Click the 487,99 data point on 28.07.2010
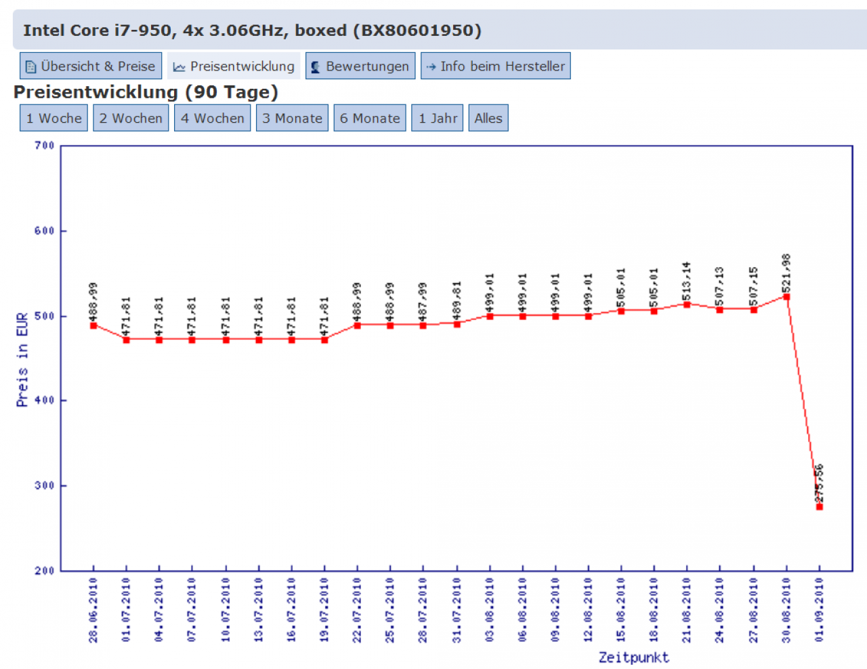This screenshot has height=669, width=867. coord(423,325)
